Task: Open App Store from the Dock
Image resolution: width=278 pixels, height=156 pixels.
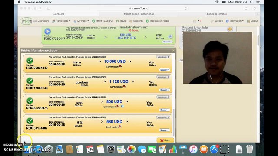Action: (x=214, y=149)
